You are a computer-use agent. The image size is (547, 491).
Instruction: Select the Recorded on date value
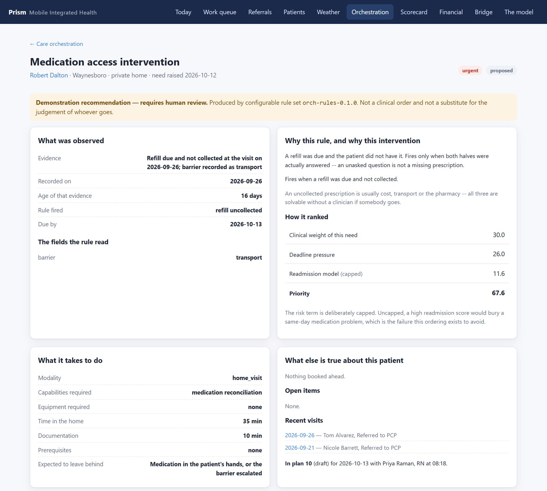tap(246, 181)
